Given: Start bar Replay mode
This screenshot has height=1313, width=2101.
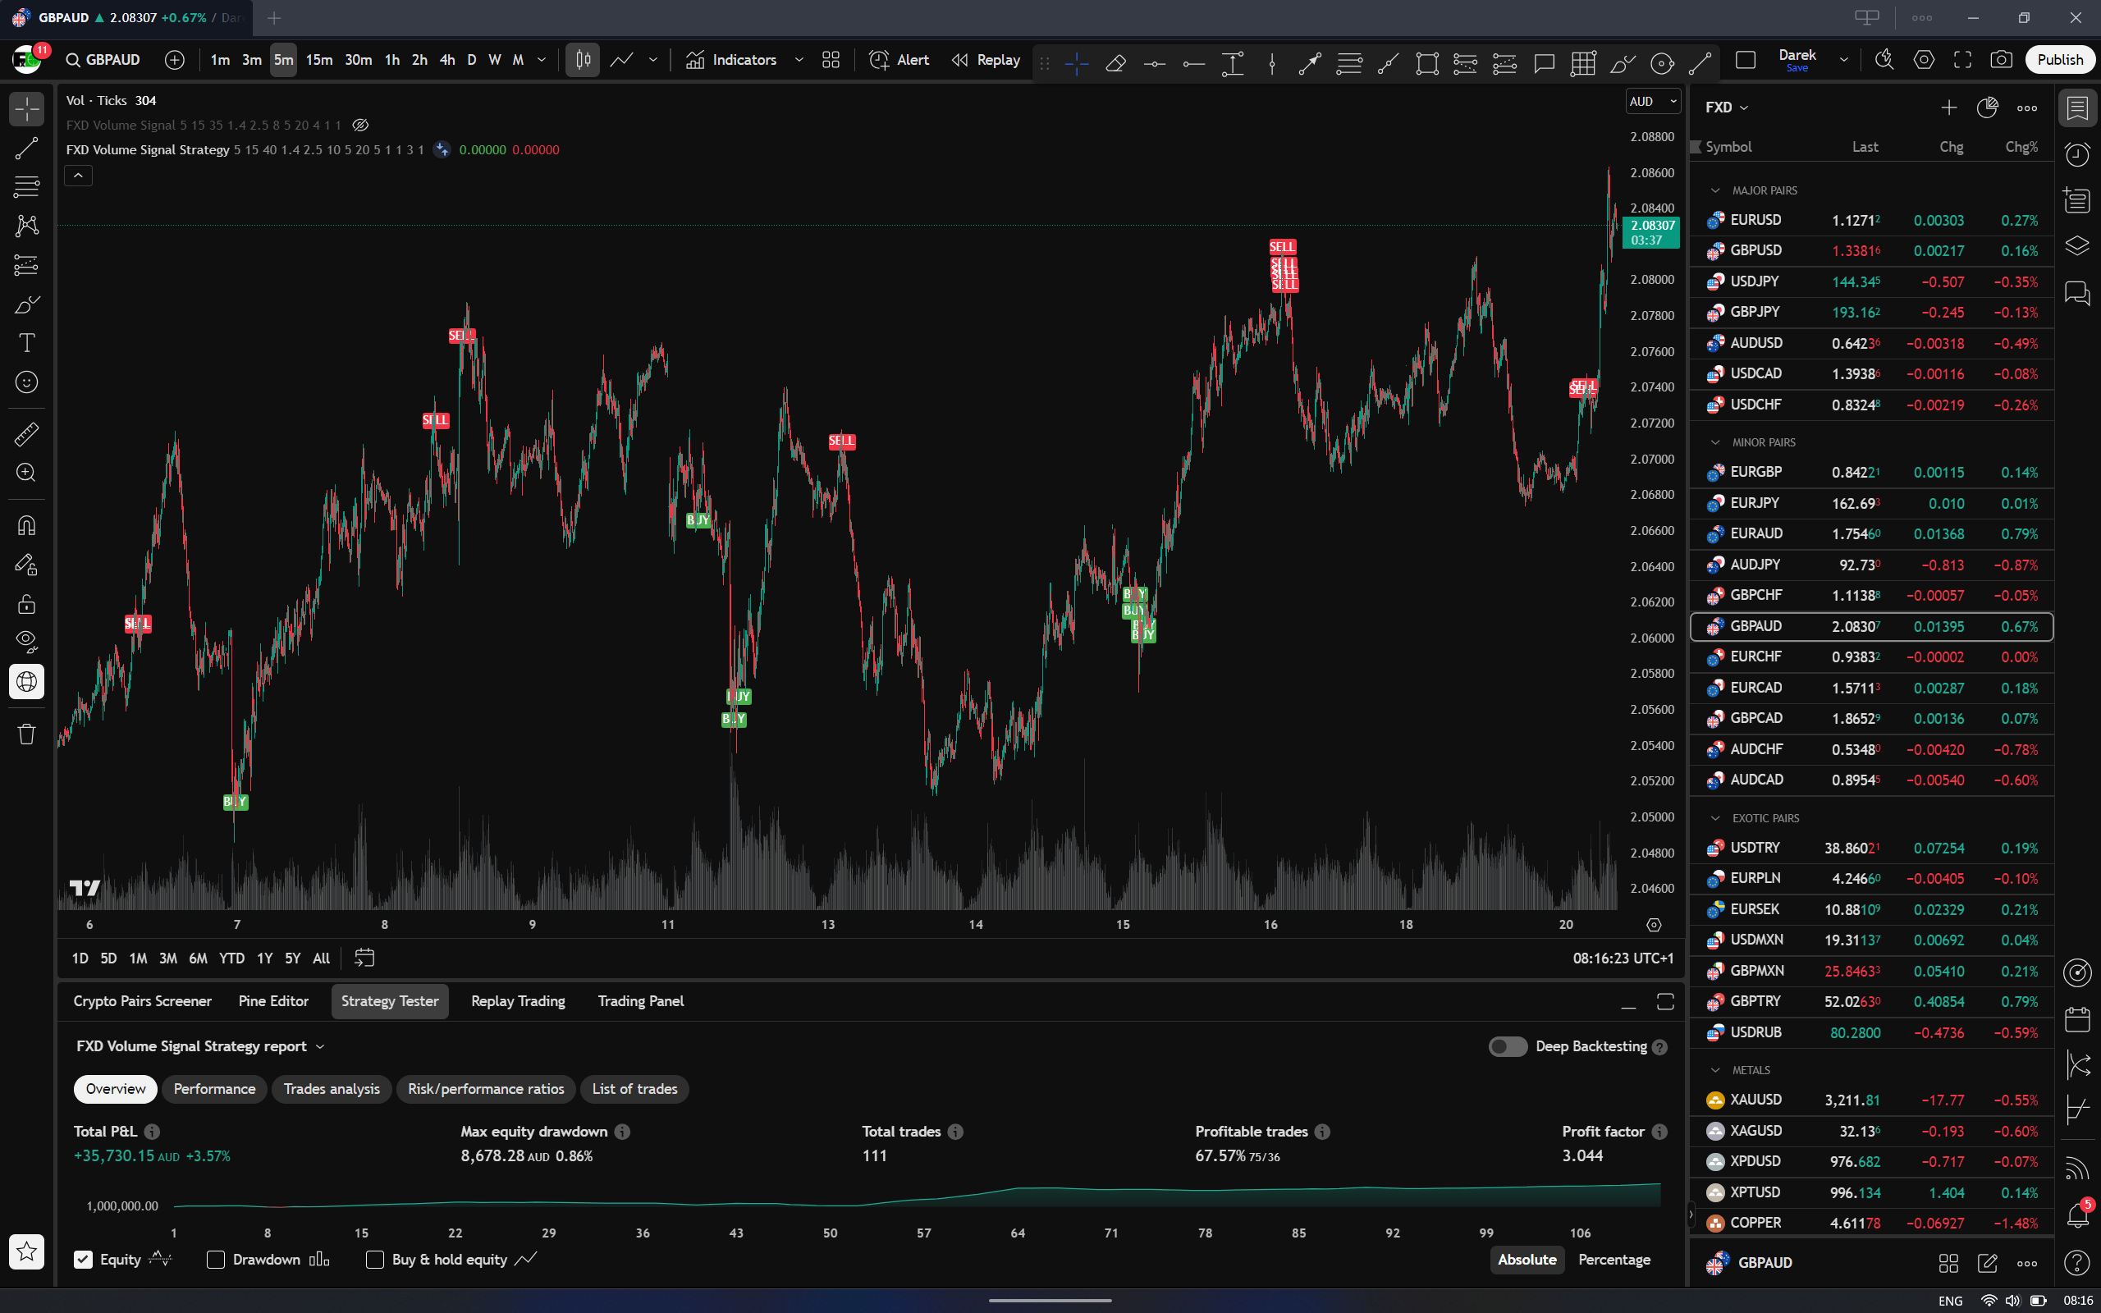Looking at the screenshot, I should [x=986, y=60].
